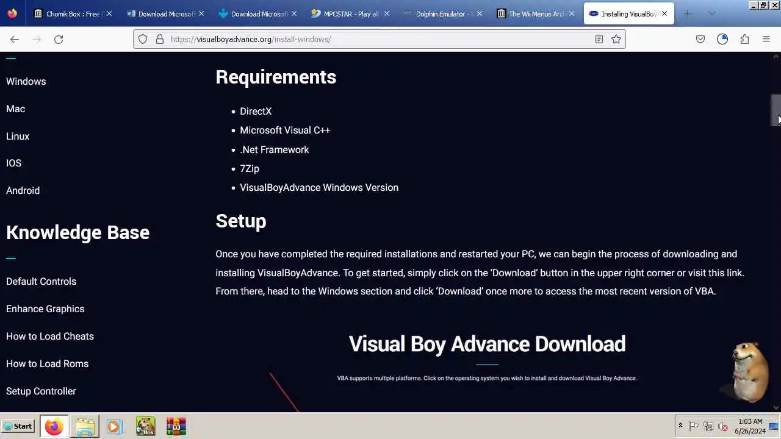Click the Visual Boy Advance Download image heading
Viewport: 781px width, 439px height.
[487, 344]
